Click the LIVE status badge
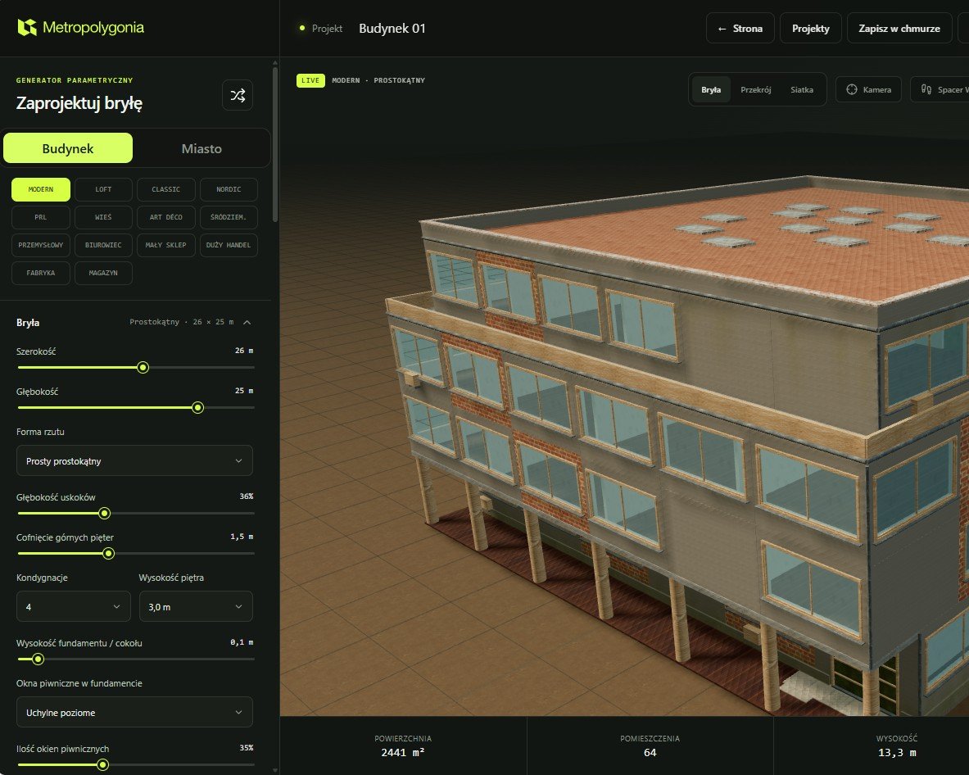 pos(310,80)
